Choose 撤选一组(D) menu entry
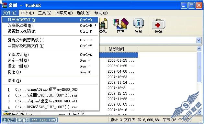This screenshot has height=124, width=204. click(50, 66)
